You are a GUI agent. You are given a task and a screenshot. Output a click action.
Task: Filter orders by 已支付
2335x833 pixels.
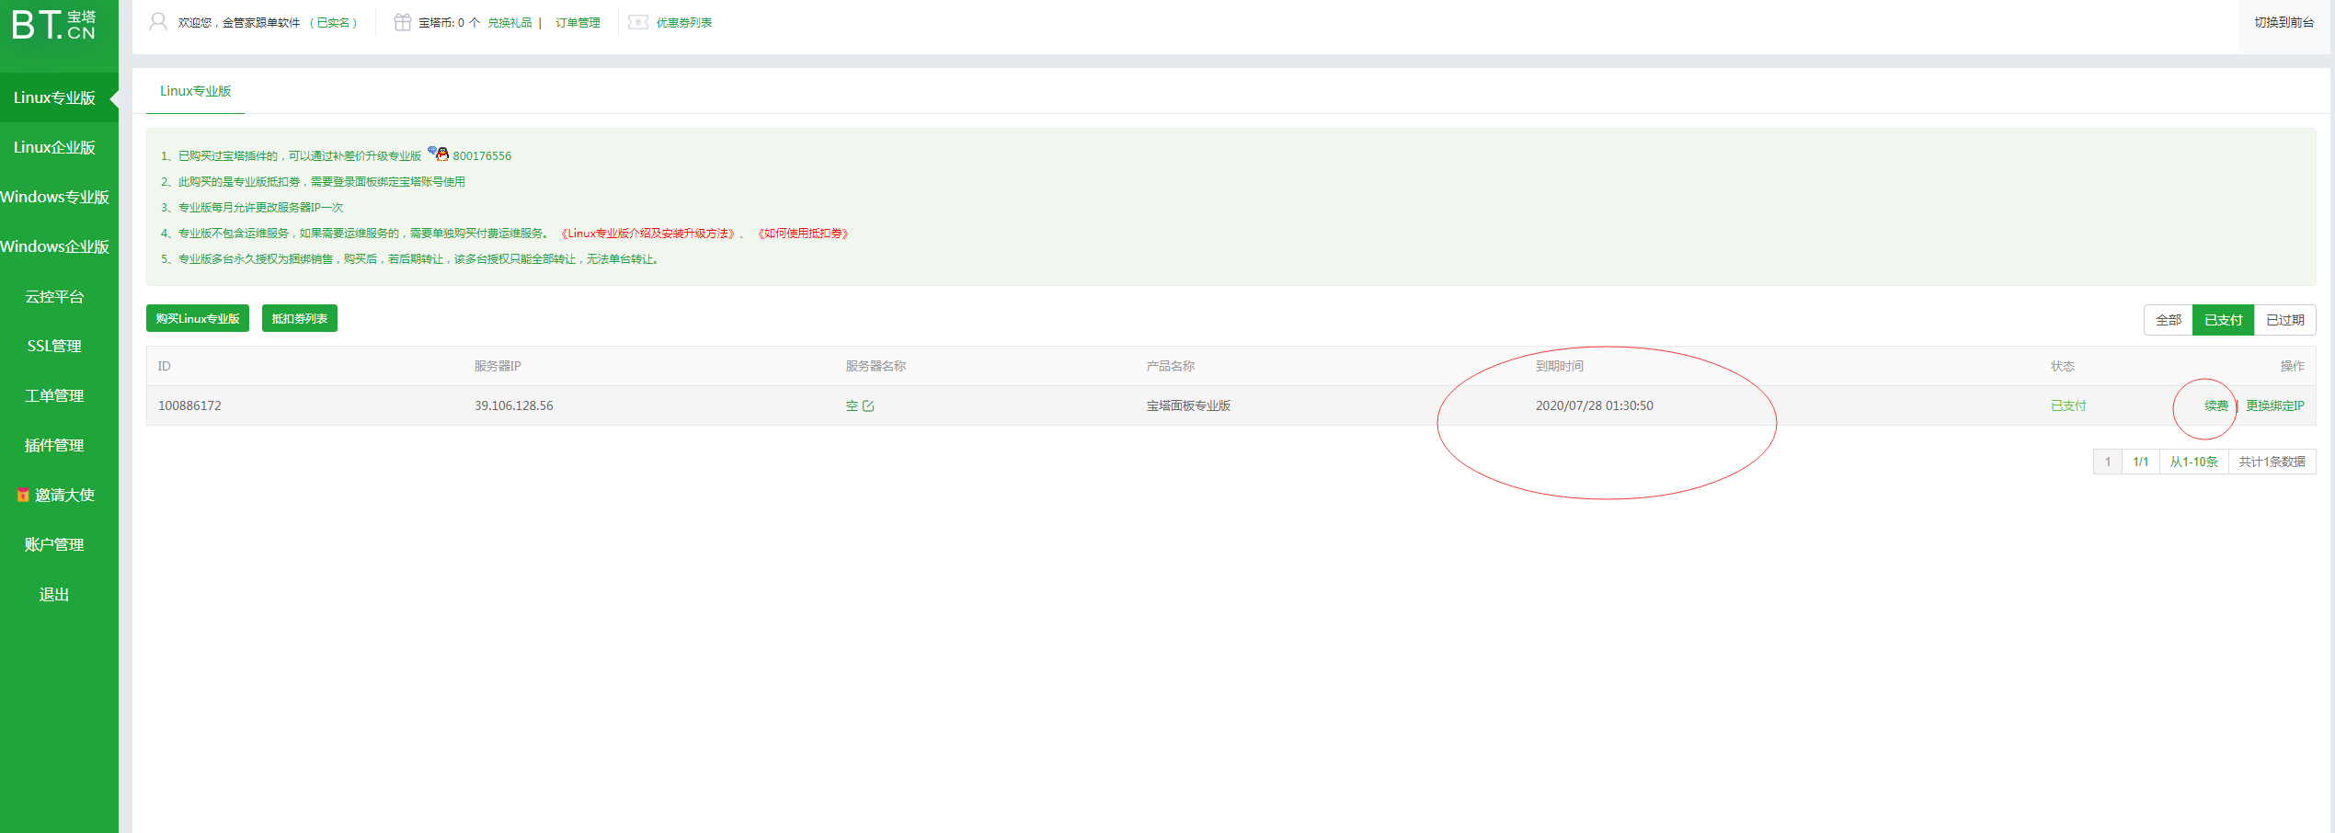pos(2223,320)
